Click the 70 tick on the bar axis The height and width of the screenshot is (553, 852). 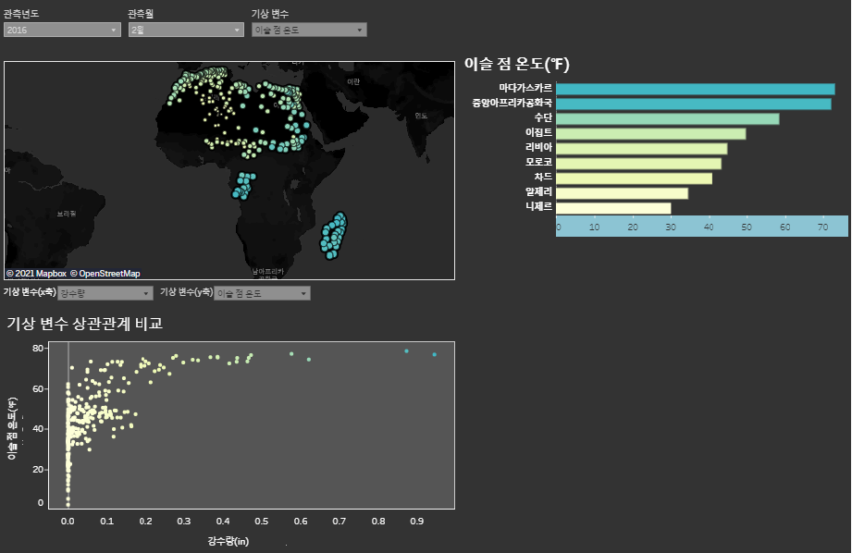pyautogui.click(x=822, y=227)
